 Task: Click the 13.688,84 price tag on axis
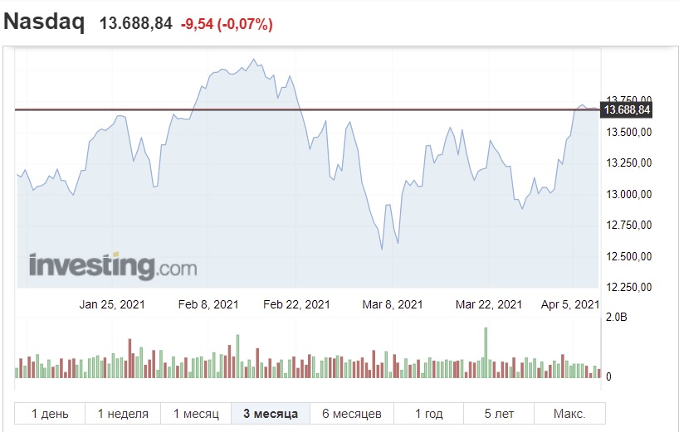pos(628,109)
